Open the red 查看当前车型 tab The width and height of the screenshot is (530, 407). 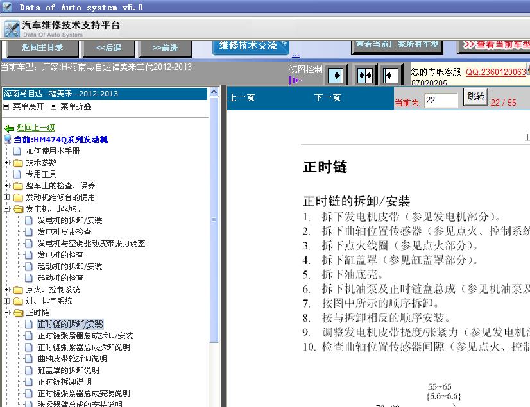click(495, 46)
